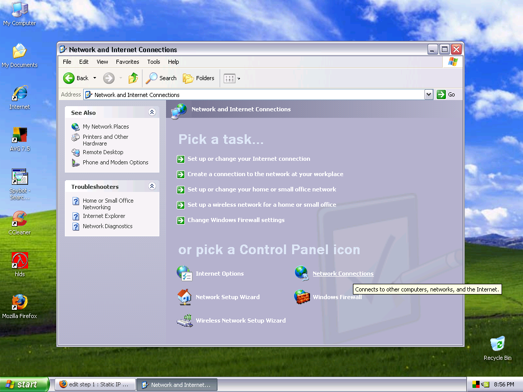The height and width of the screenshot is (392, 523).
Task: Select 'Set up or change your Internet connection'
Action: 249,159
